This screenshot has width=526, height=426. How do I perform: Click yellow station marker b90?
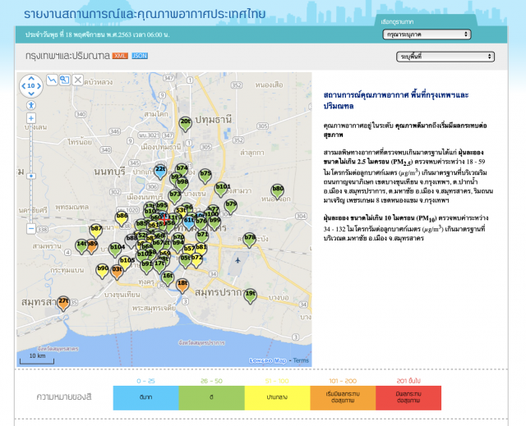click(103, 270)
